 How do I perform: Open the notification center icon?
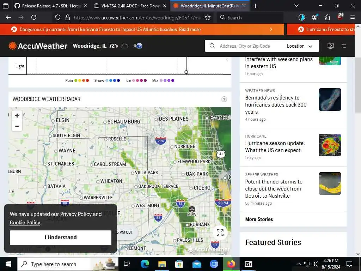pyautogui.click(x=349, y=264)
